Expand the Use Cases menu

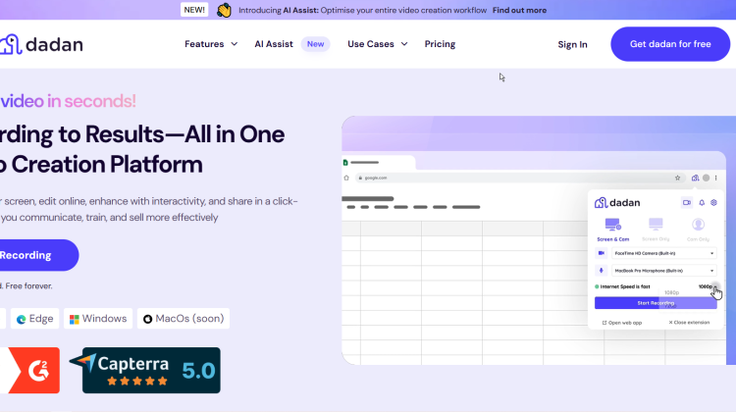(x=378, y=44)
